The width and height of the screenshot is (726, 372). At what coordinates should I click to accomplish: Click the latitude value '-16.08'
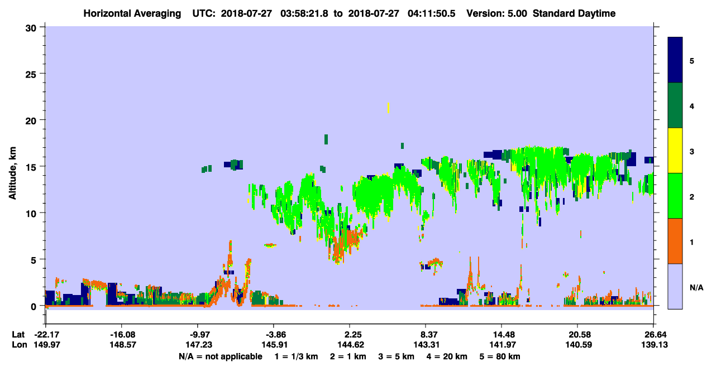(x=122, y=335)
